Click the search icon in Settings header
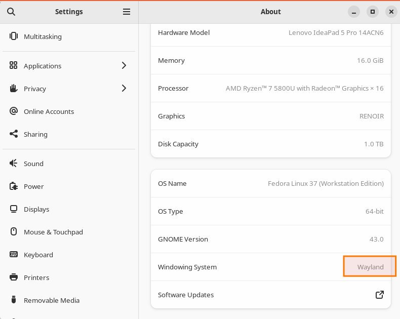This screenshot has width=400, height=319. pyautogui.click(x=11, y=12)
